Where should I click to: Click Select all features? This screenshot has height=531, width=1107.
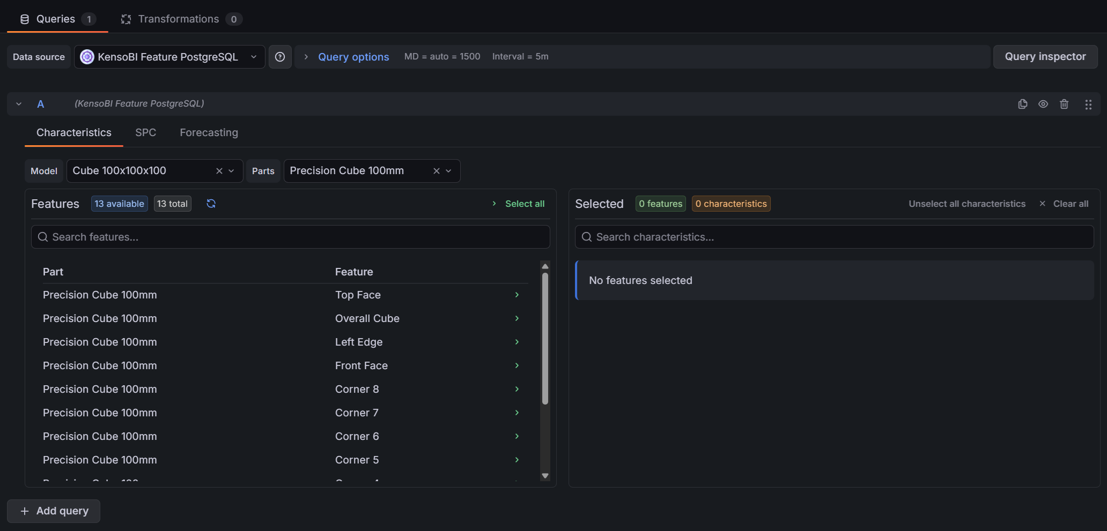tap(524, 204)
